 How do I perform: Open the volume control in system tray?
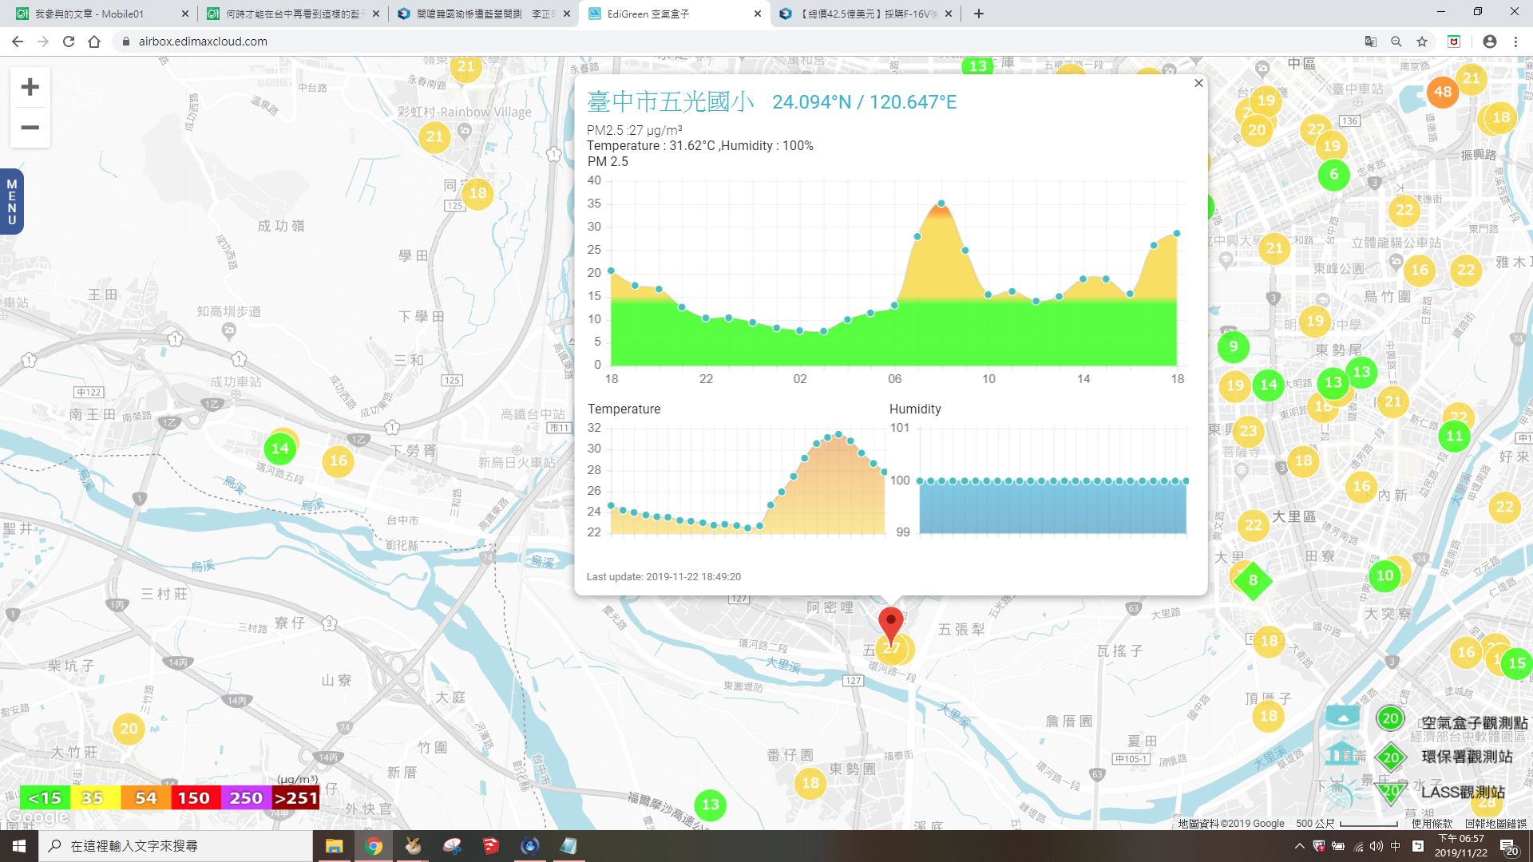[x=1376, y=846]
